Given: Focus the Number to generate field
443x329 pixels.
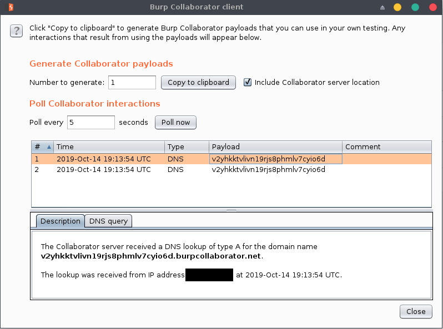Looking at the screenshot, I should (132, 83).
